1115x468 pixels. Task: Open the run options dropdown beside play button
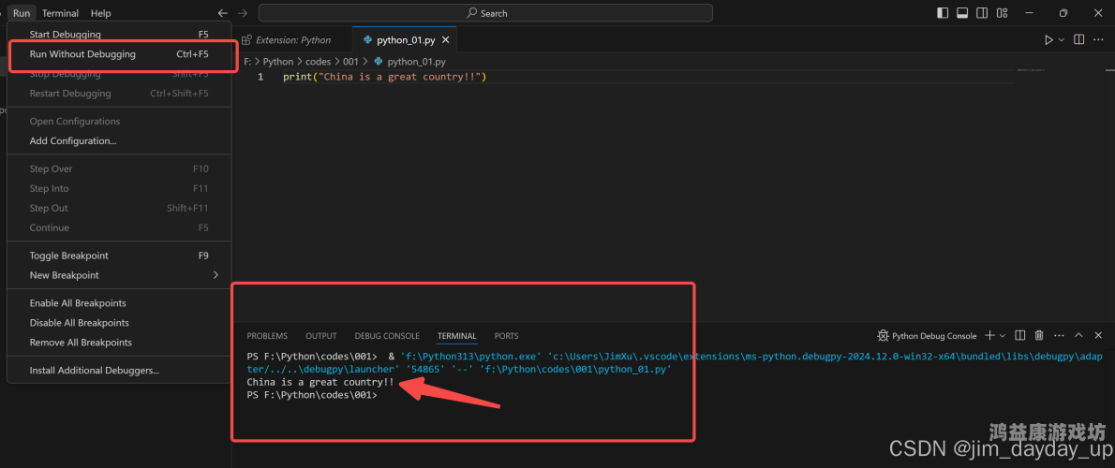point(1062,40)
